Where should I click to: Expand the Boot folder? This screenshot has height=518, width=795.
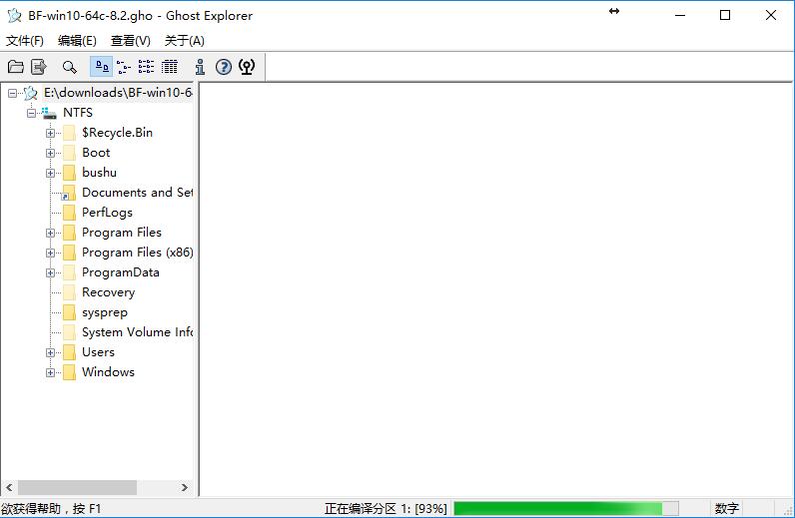50,153
